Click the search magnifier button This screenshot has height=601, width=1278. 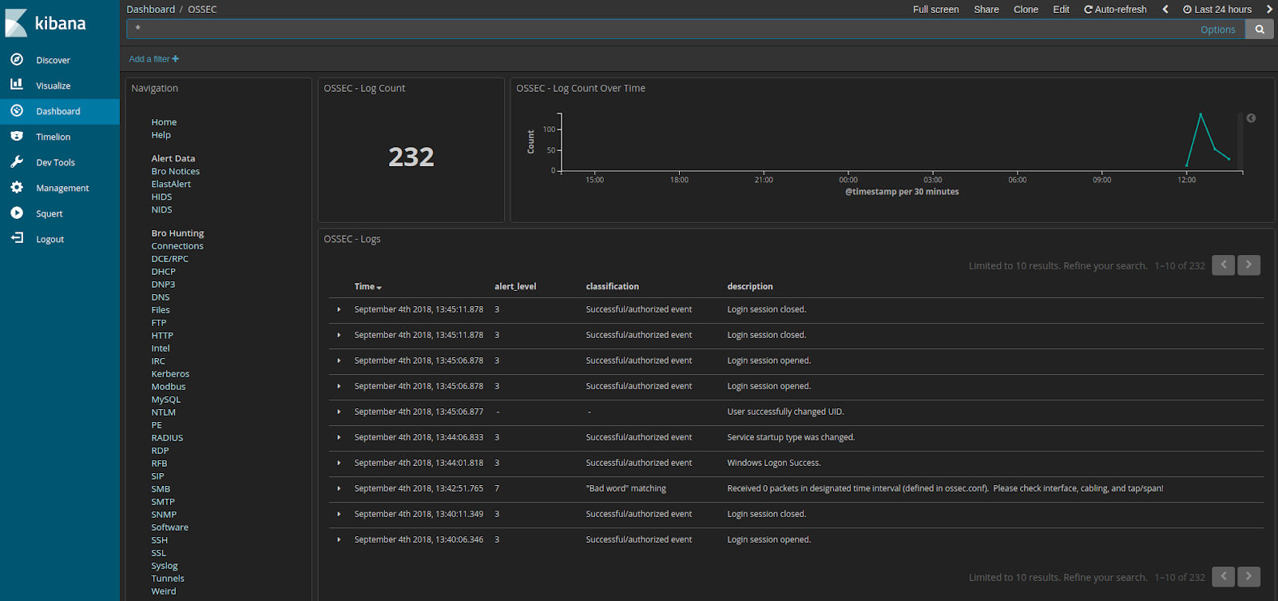click(x=1260, y=30)
